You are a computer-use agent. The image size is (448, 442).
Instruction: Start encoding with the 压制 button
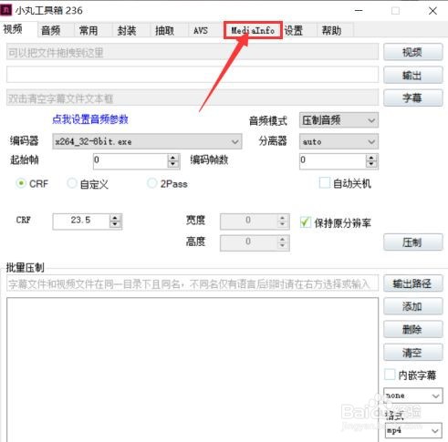412,242
